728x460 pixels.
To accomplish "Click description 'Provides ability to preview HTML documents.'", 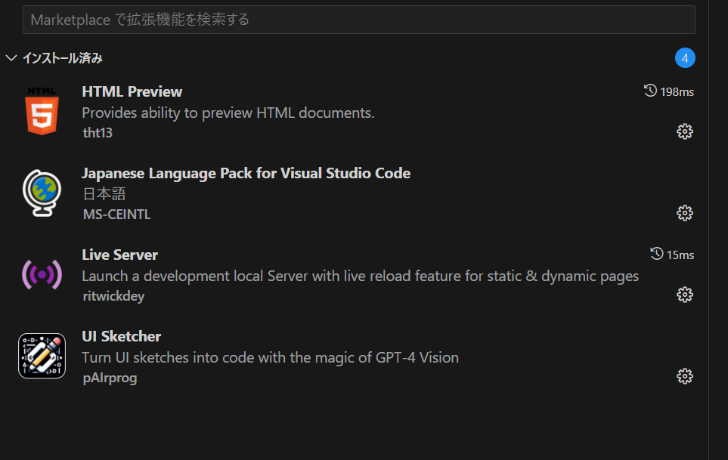I will pos(228,113).
